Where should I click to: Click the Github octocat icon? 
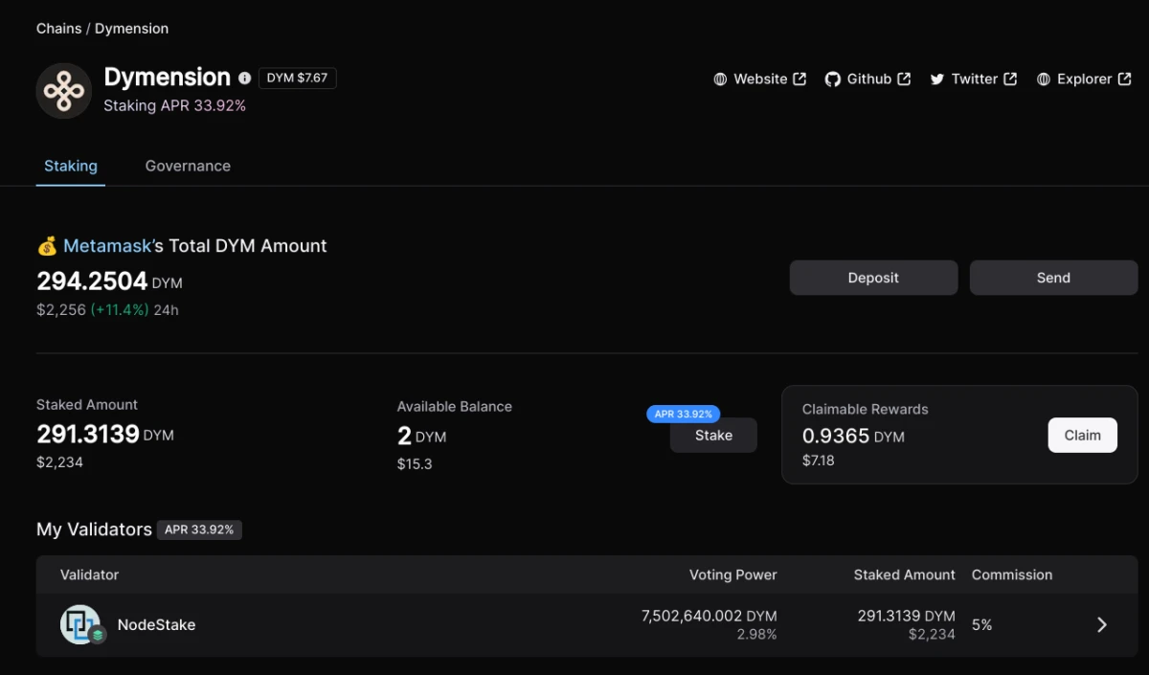832,79
